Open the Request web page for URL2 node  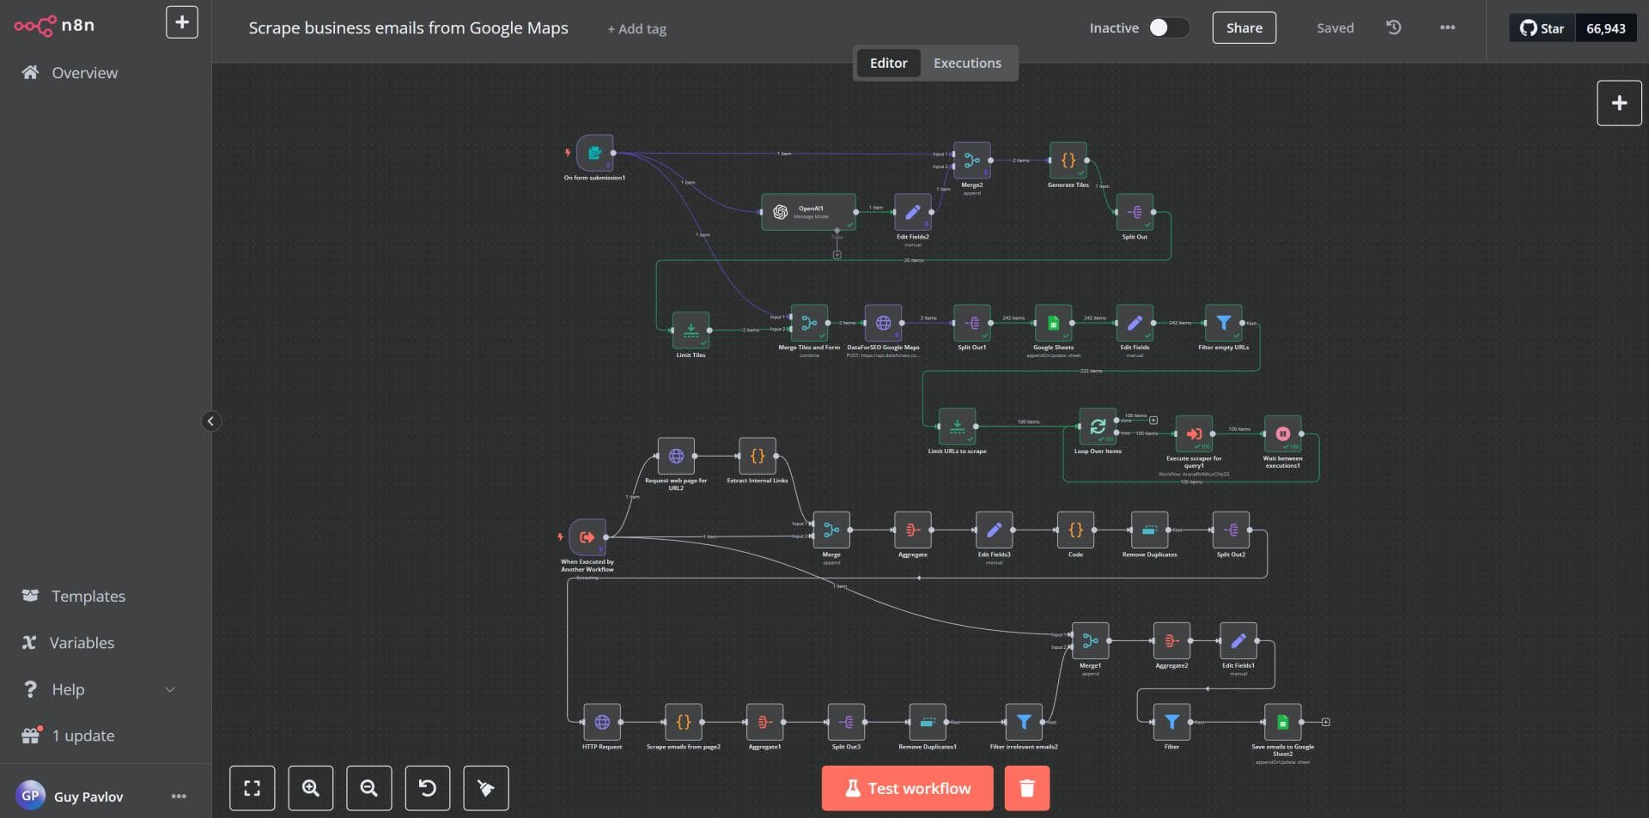point(676,456)
